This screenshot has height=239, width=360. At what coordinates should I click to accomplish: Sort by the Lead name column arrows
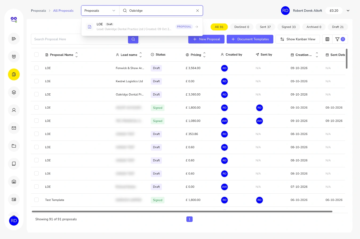[x=141, y=55]
